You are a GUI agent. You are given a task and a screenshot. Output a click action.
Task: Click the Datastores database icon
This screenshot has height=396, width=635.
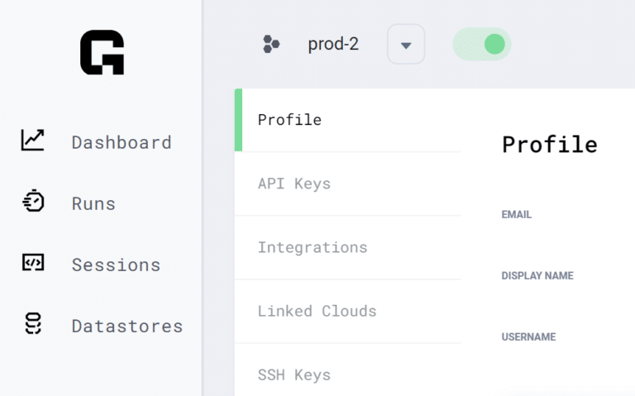tap(33, 325)
